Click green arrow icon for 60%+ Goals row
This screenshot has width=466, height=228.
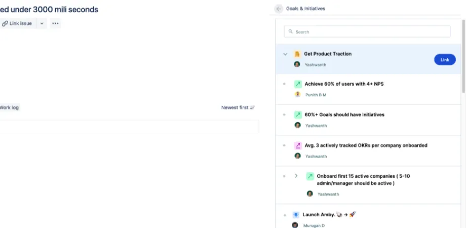tap(298, 115)
